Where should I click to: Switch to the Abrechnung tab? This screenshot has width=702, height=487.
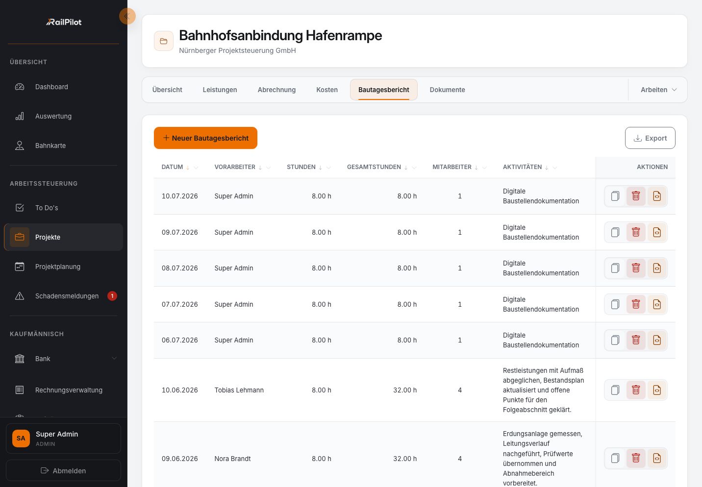click(x=276, y=90)
